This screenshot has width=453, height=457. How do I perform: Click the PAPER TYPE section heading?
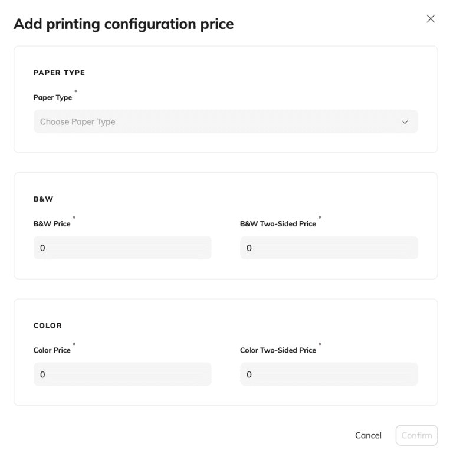coord(59,73)
